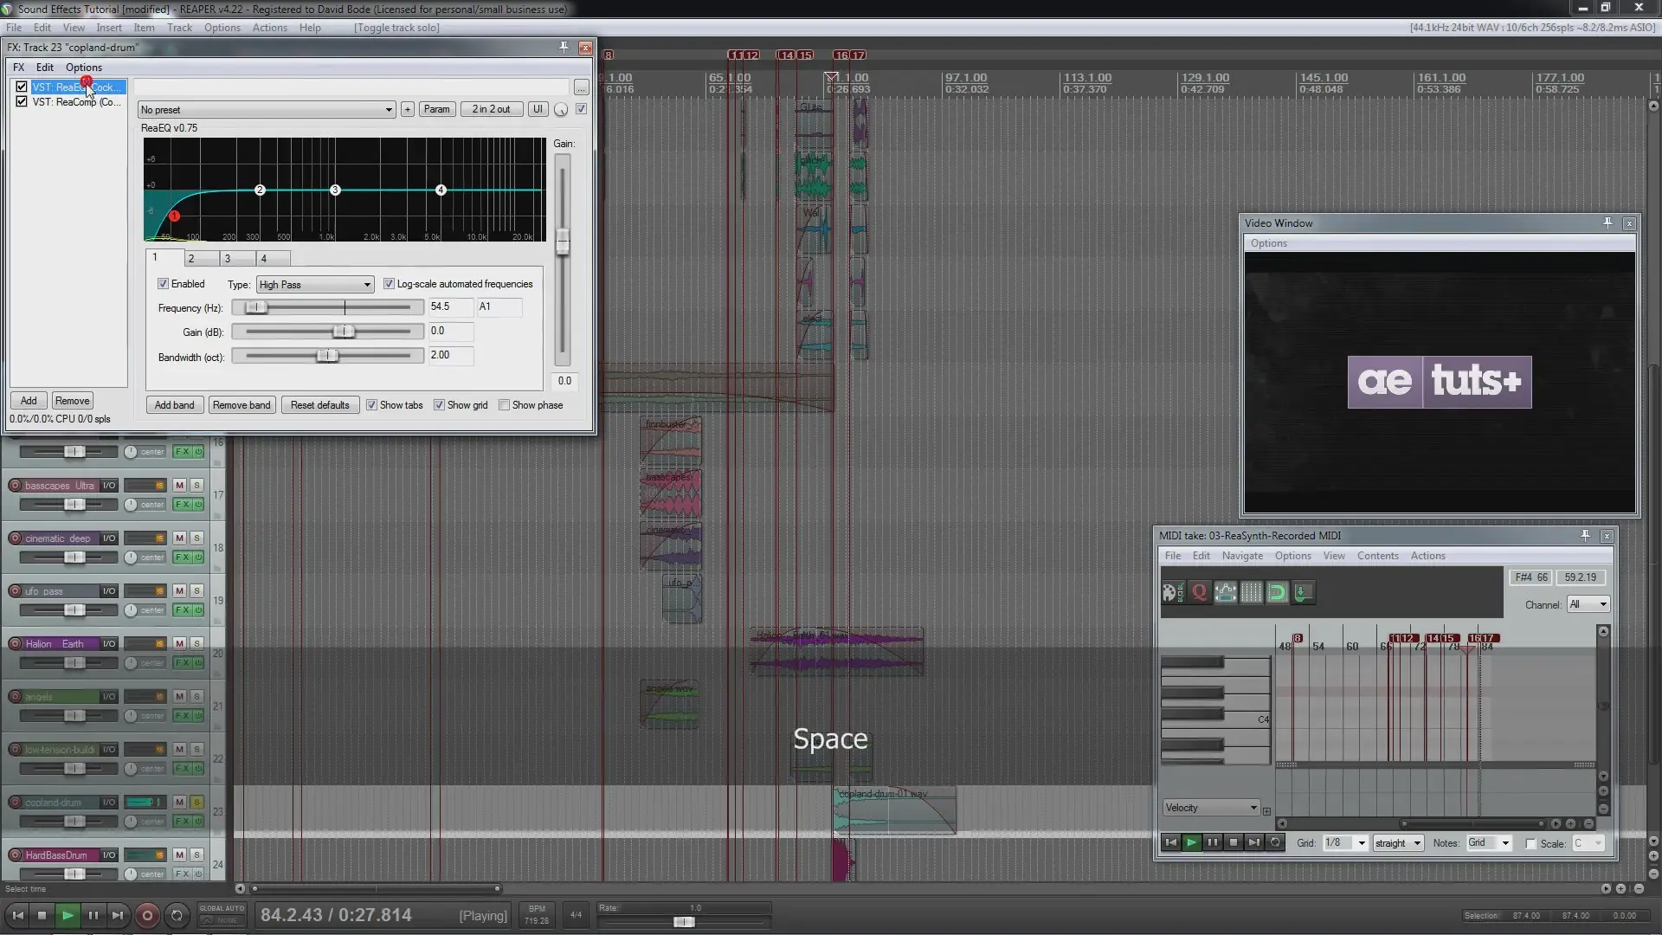Toggle Log-scale automated frequencies checkbox
The height and width of the screenshot is (935, 1662).
point(390,284)
